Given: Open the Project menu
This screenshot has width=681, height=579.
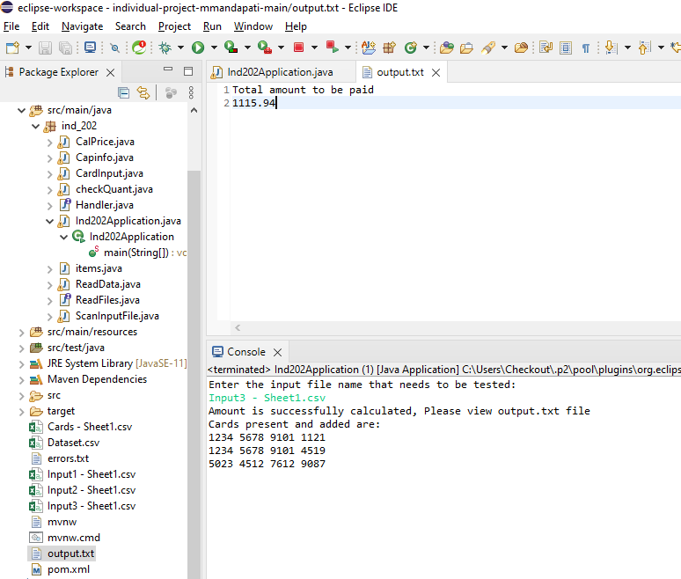Looking at the screenshot, I should point(174,26).
